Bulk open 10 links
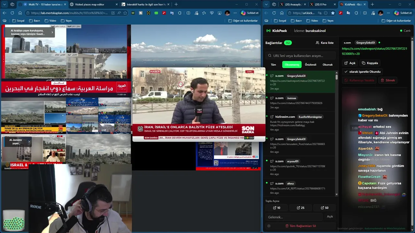Screen dimensions: 415x233 pos(277,208)
